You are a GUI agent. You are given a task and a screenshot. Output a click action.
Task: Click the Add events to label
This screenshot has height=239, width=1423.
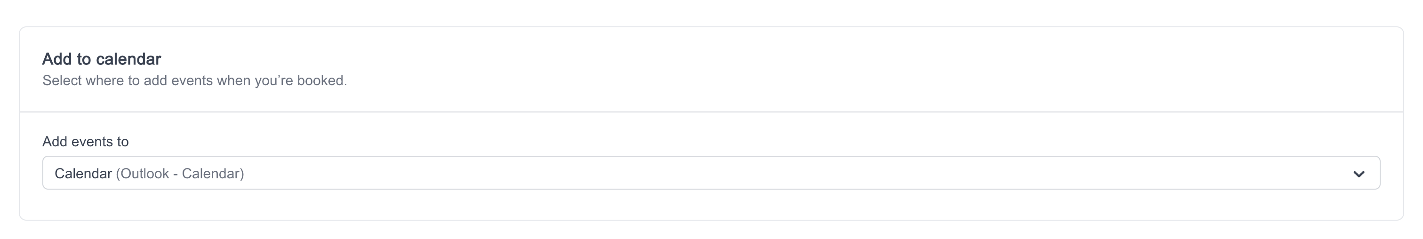coord(86,142)
